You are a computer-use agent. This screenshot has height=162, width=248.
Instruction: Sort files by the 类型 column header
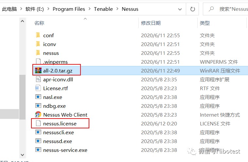click(x=205, y=23)
